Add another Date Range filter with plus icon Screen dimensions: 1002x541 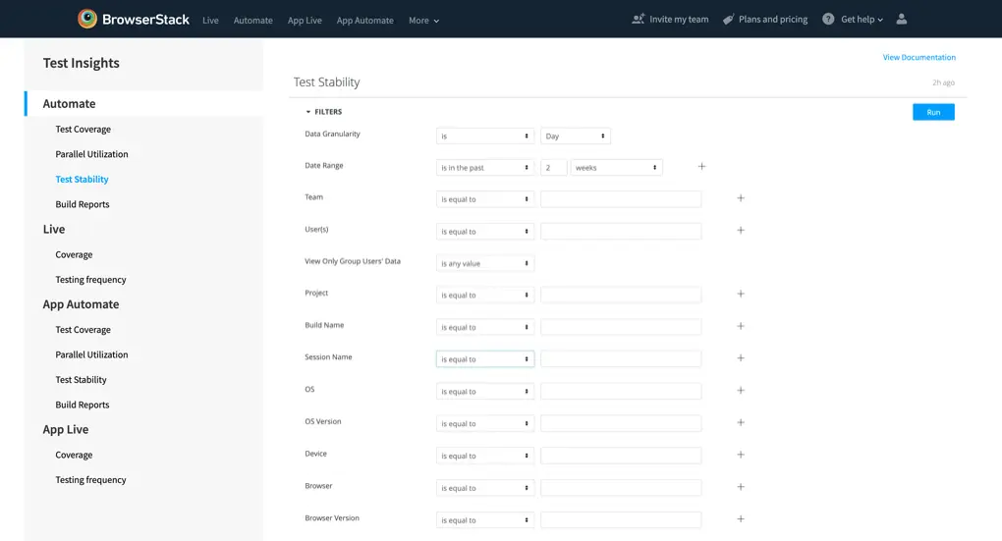(701, 167)
